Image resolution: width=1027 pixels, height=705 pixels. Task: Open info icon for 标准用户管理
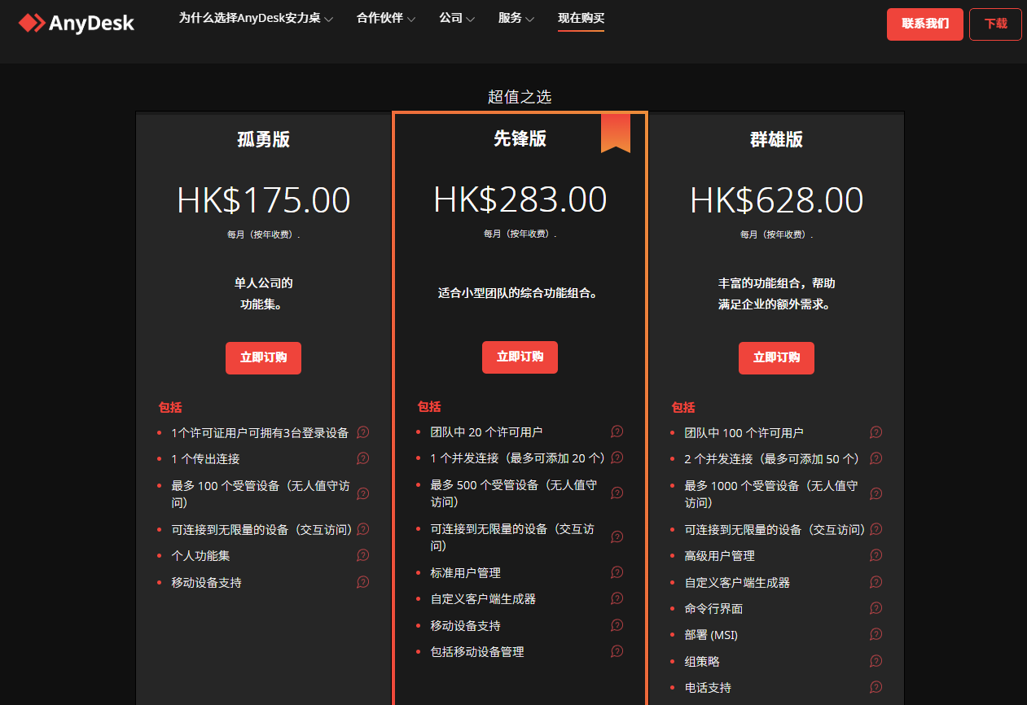617,572
